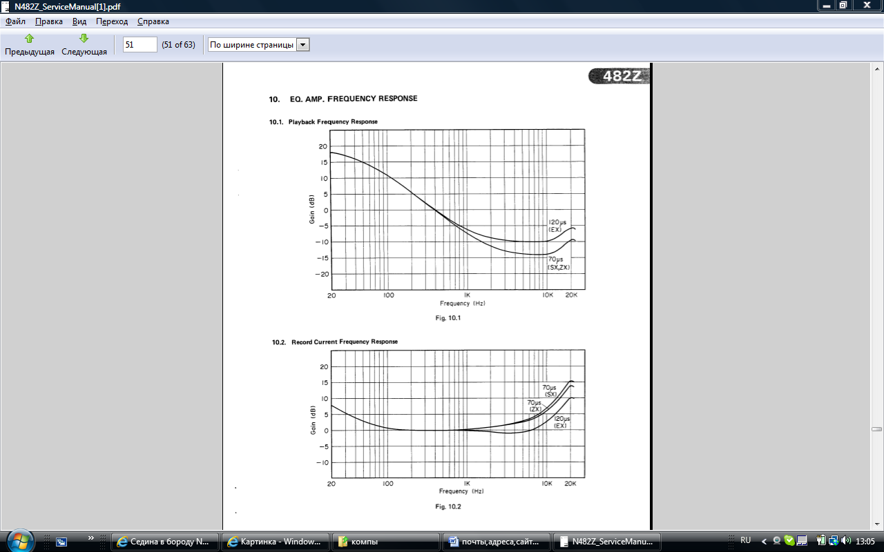Switch to Седина в бороду taskbar window
Viewport: 884px width, 552px height.
pyautogui.click(x=165, y=542)
